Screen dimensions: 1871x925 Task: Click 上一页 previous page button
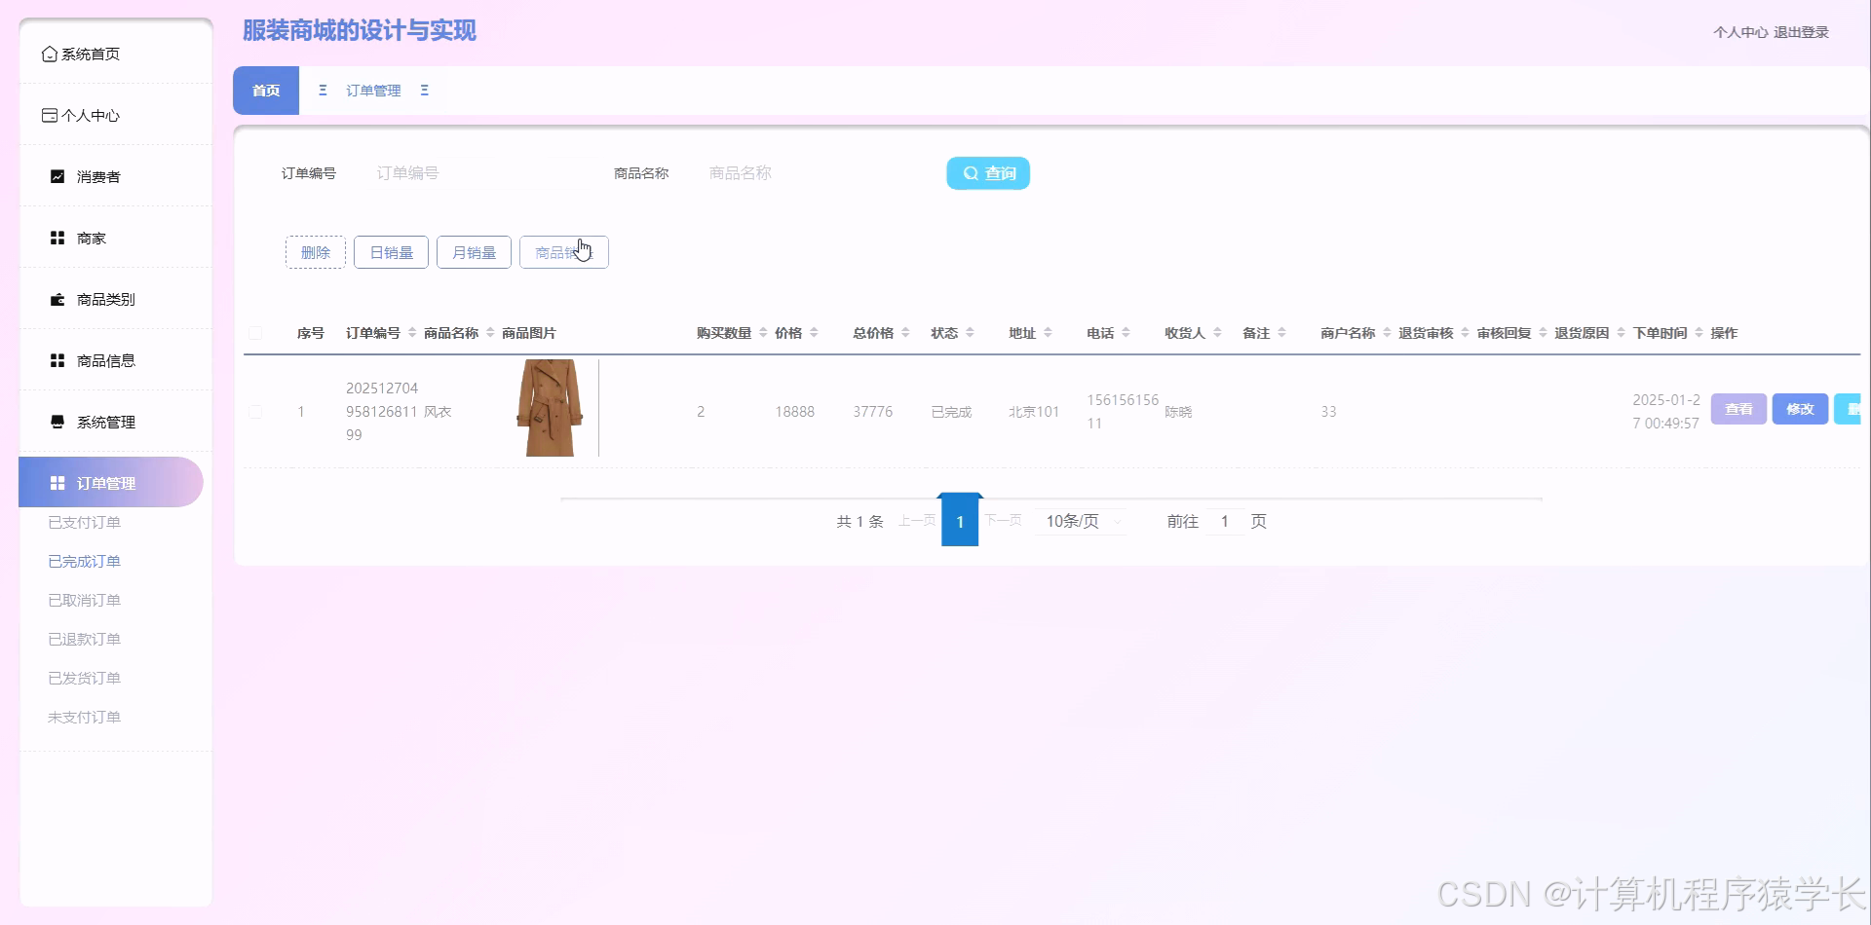pyautogui.click(x=917, y=521)
